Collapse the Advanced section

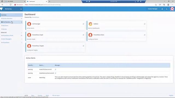click(x=21, y=33)
